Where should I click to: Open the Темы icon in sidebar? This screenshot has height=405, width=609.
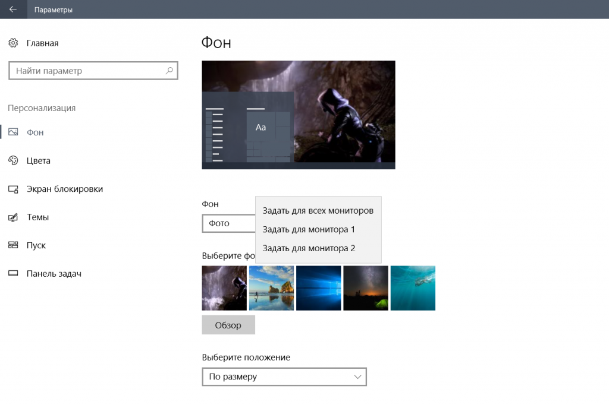(x=13, y=217)
